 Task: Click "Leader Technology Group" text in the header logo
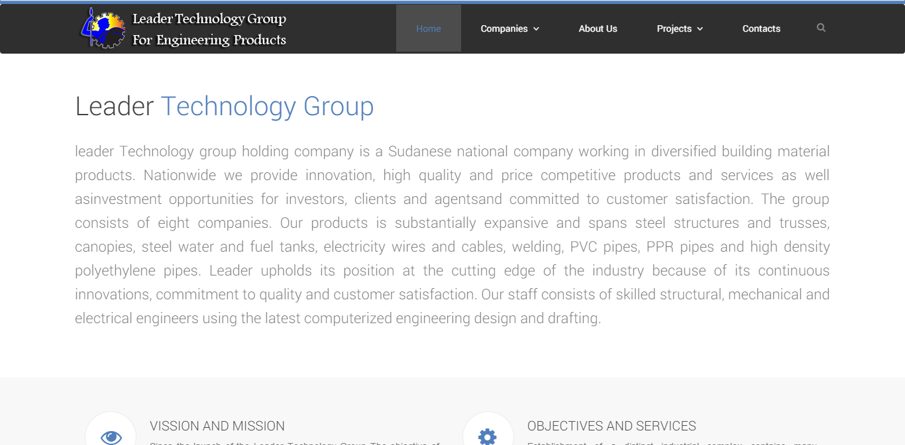click(209, 19)
